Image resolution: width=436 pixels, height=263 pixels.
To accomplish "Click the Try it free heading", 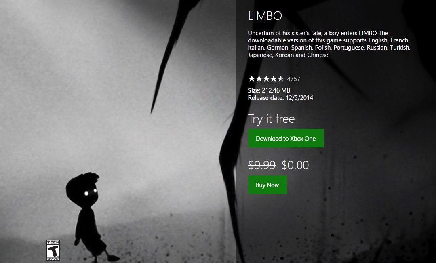I will click(271, 119).
